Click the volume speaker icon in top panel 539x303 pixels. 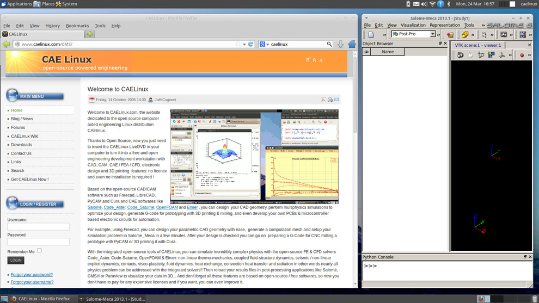424,4
